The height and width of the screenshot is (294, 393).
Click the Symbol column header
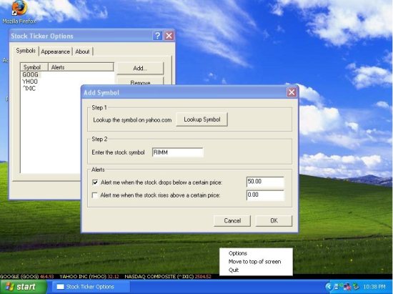pos(34,67)
